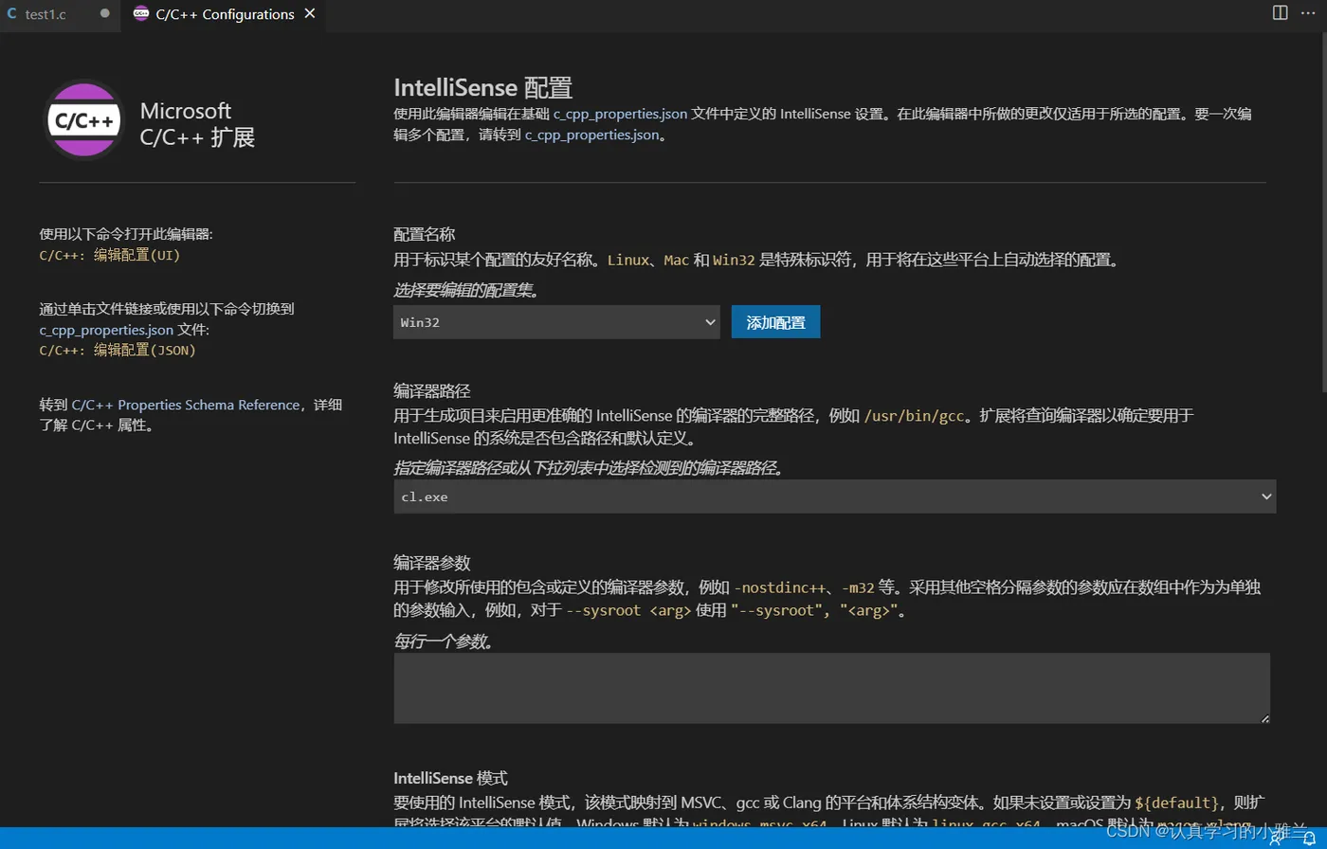Select the C/C++ Configurations tab
1327x849 pixels.
(x=225, y=14)
